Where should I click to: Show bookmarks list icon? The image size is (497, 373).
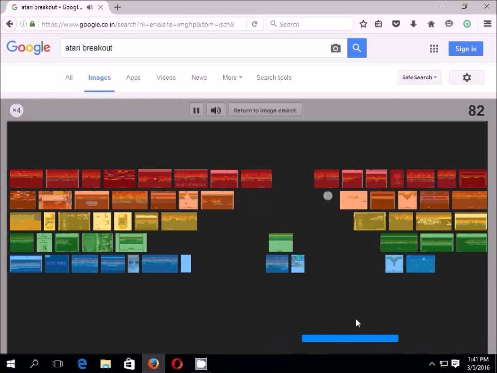tap(378, 24)
